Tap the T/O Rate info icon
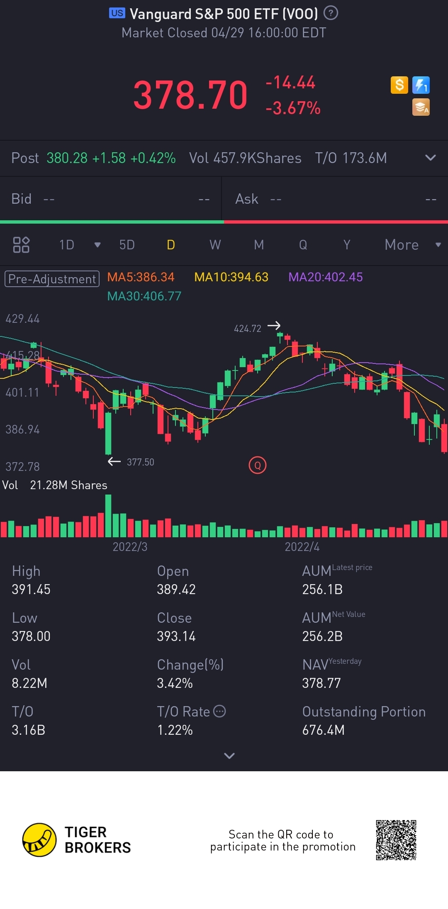The image size is (448, 909). coord(219,711)
